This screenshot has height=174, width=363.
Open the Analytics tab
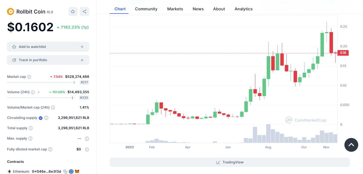click(244, 9)
